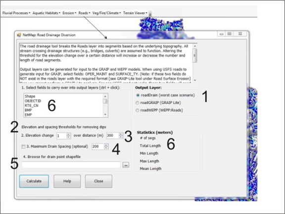This screenshot has width=285, height=214.
Task: Click the NetMap dialog title bar icon
Action: coord(19,35)
